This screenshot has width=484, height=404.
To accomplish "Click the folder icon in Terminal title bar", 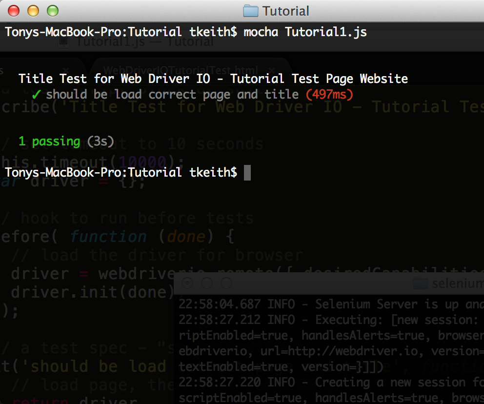I will 249,11.
